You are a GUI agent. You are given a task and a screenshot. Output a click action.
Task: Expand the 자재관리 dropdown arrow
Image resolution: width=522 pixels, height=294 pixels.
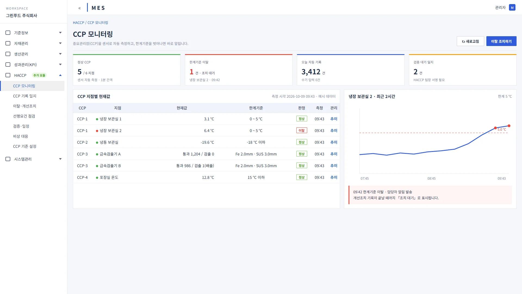(60, 43)
